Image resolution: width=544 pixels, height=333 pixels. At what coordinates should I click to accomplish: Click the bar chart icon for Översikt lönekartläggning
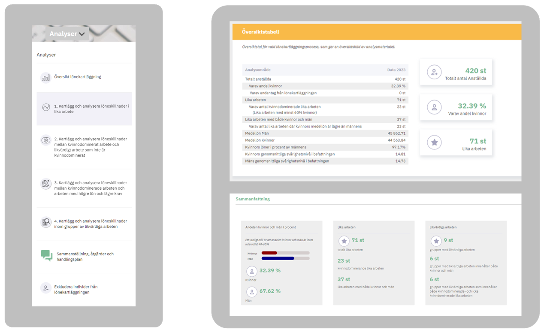pyautogui.click(x=45, y=77)
